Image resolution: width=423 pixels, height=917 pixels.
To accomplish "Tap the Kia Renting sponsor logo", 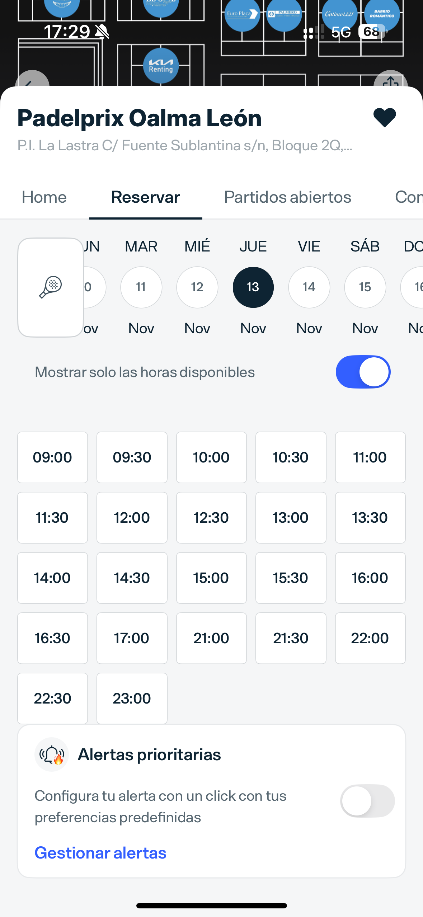I will click(x=161, y=66).
